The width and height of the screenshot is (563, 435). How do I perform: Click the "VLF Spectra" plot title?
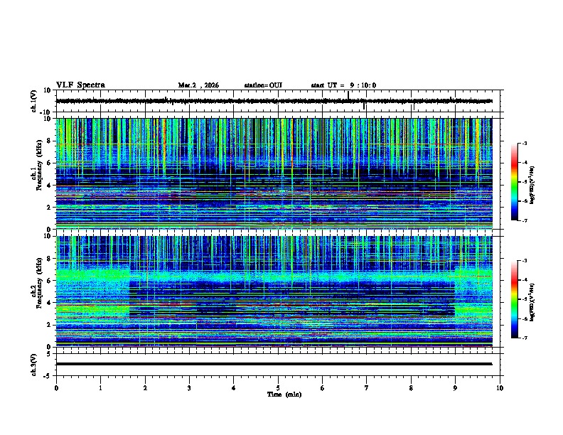80,85
